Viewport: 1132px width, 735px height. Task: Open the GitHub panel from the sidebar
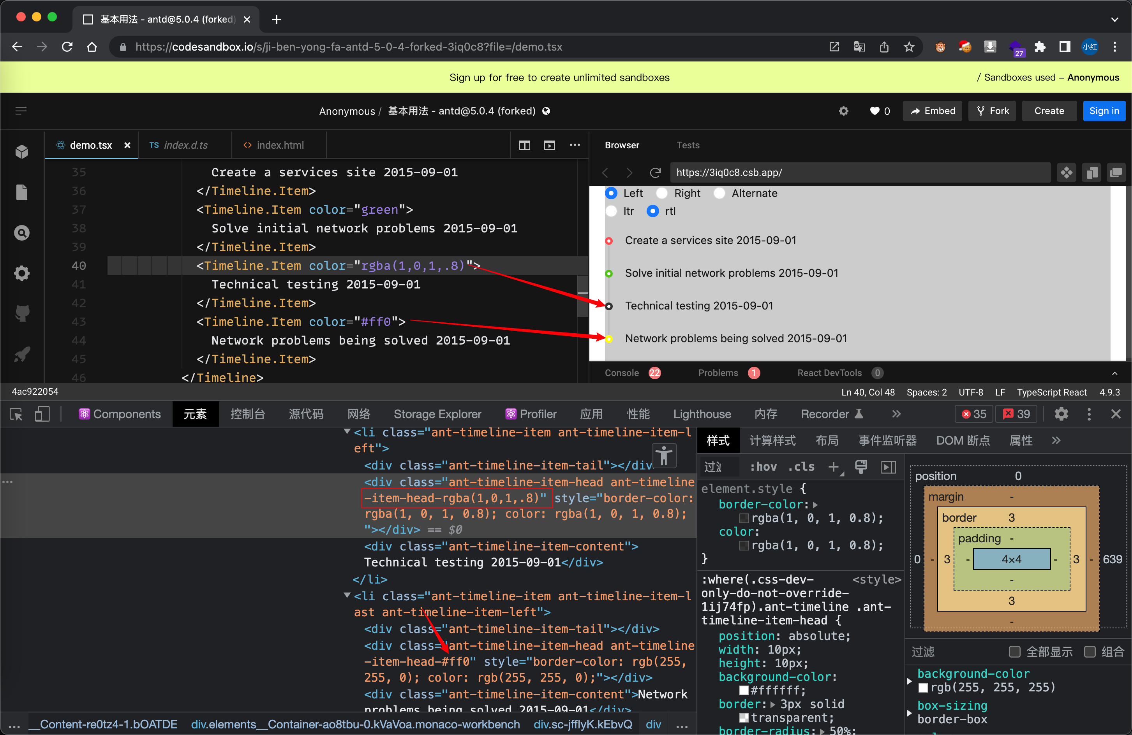tap(21, 313)
